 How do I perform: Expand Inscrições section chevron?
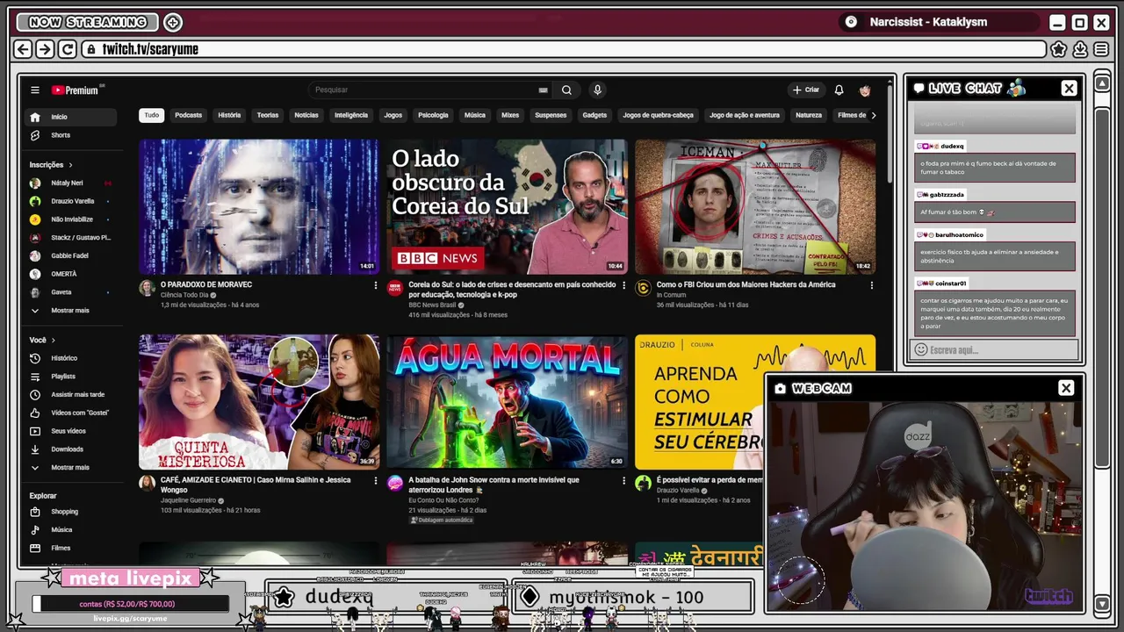[x=70, y=164]
